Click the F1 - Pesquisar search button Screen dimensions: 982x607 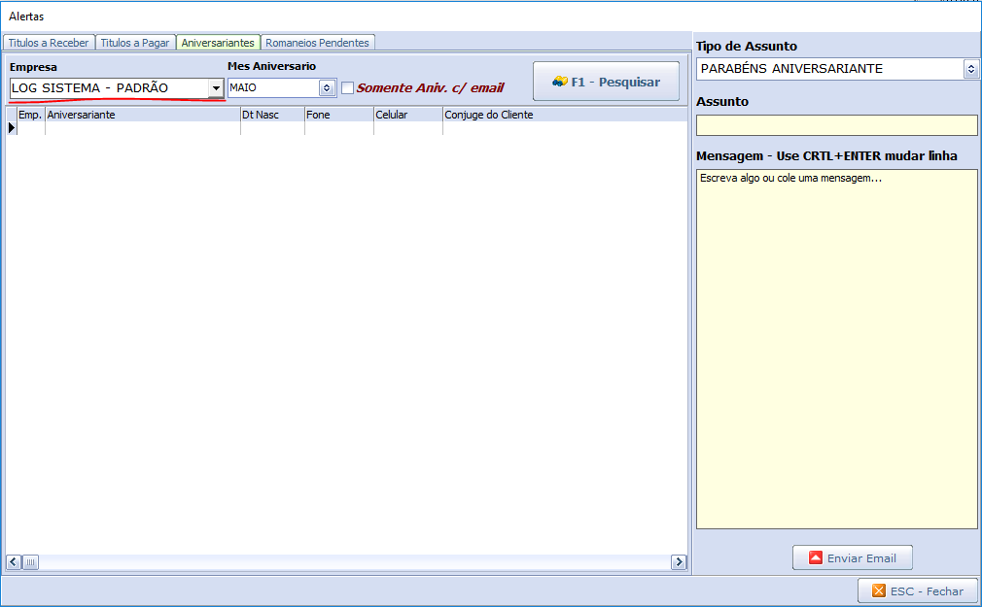coord(606,82)
